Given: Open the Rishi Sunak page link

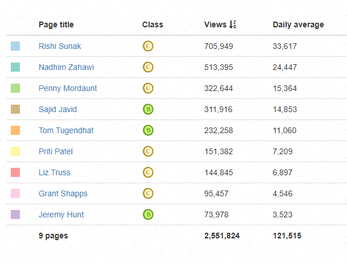Looking at the screenshot, I should tap(60, 46).
